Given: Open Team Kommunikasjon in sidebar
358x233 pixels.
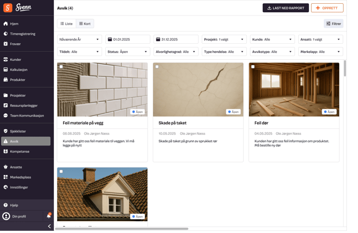Looking at the screenshot, I should tap(27, 115).
